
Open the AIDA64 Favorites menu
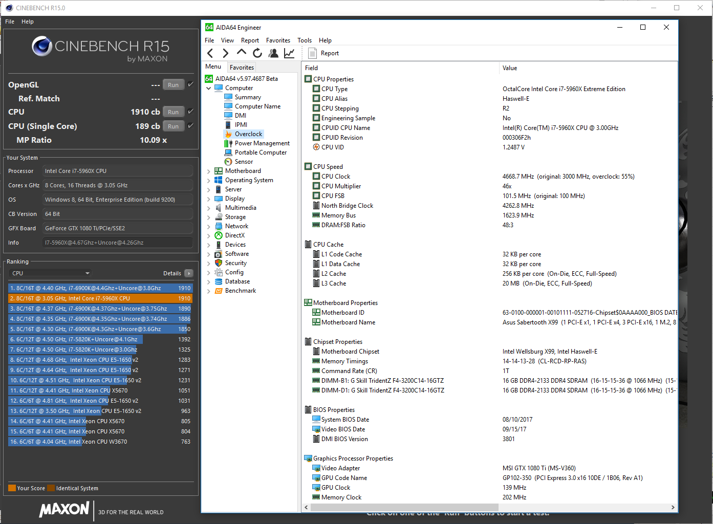(x=278, y=40)
